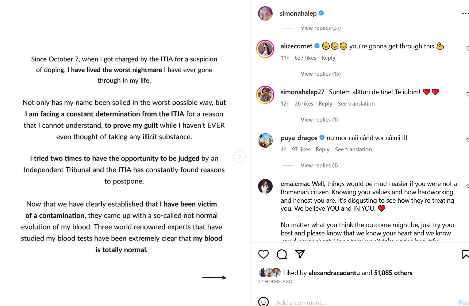Open more options three-dot menu

click(x=465, y=13)
